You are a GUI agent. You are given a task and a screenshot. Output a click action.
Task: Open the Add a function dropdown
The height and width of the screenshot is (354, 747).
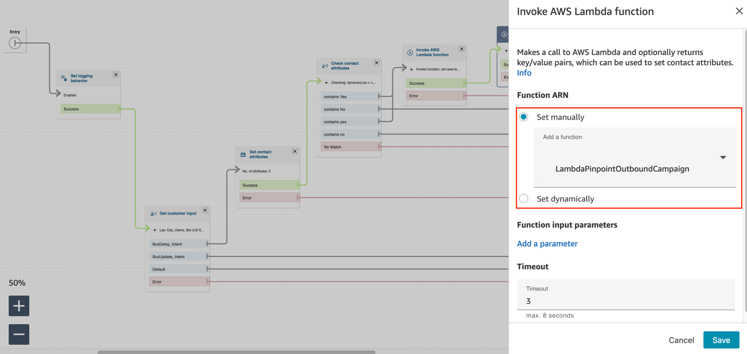[x=635, y=157]
